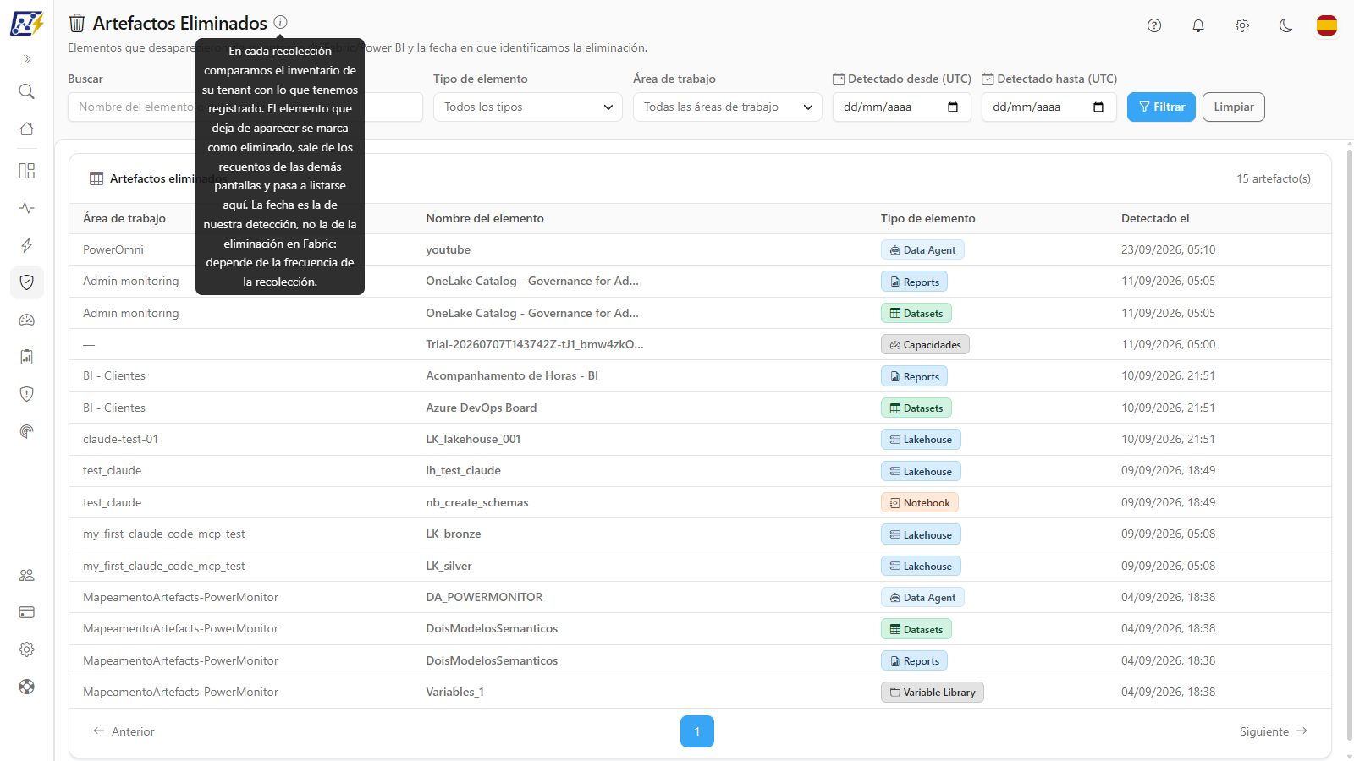Open the lifebuoy support icon in the sidebar

point(27,687)
